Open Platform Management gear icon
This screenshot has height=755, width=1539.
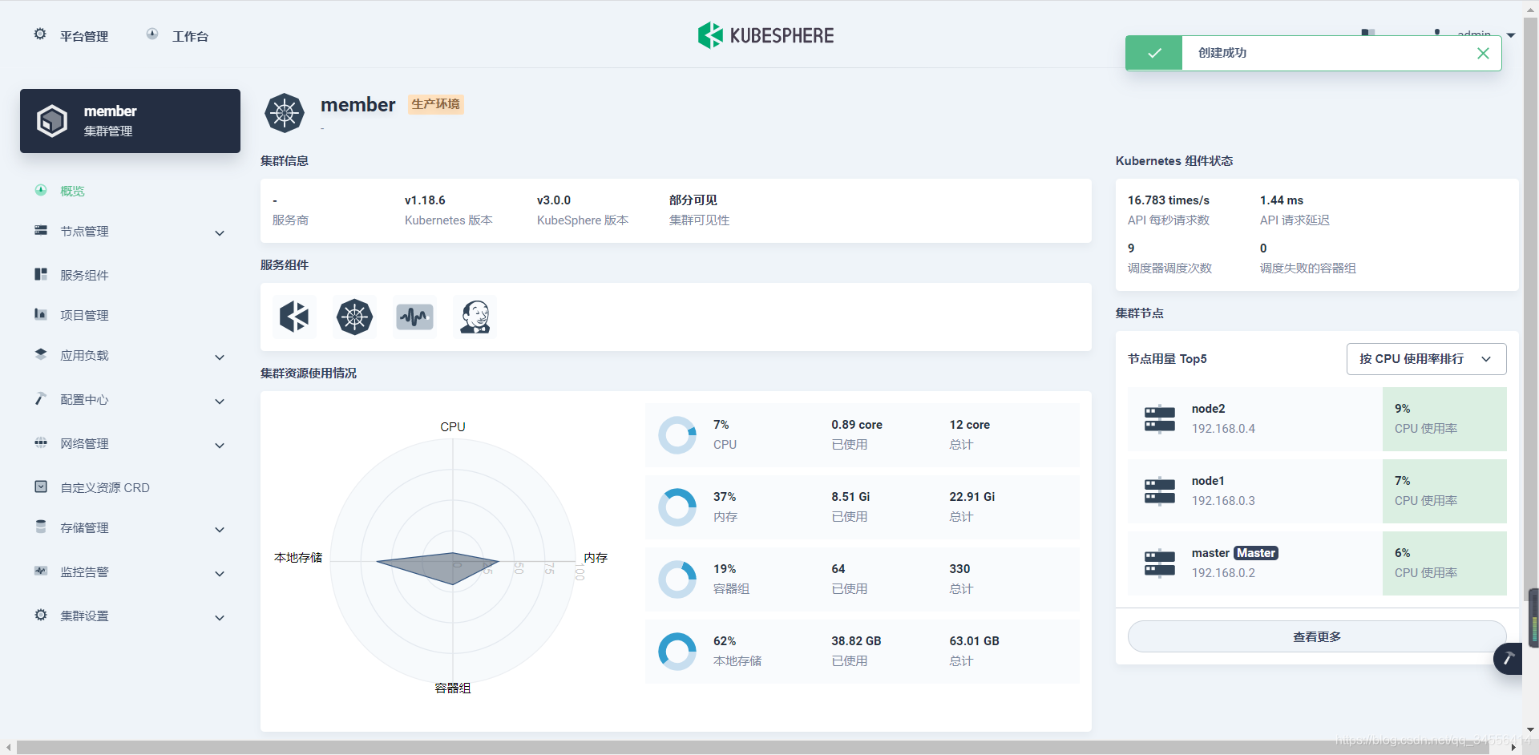[40, 34]
